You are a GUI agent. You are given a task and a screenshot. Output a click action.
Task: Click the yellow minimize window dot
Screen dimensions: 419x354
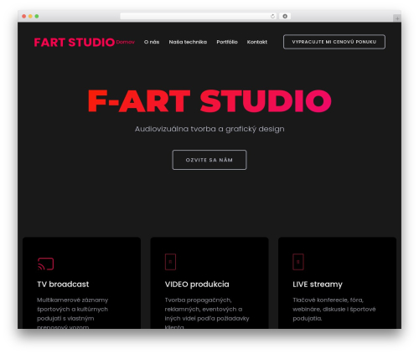click(30, 16)
